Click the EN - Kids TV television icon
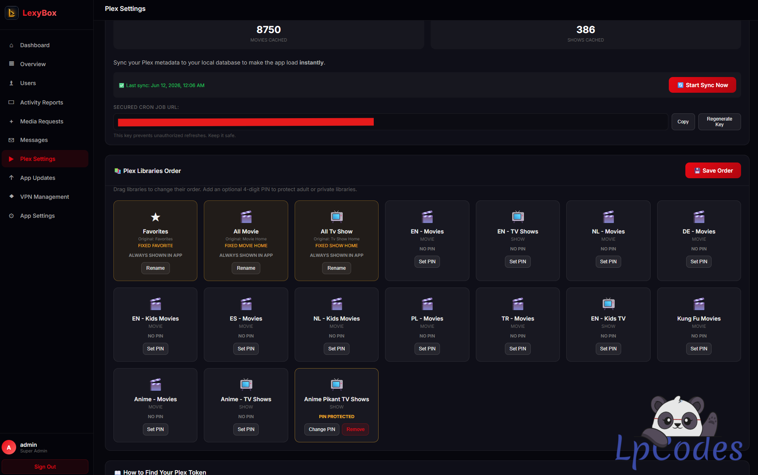 (609, 304)
